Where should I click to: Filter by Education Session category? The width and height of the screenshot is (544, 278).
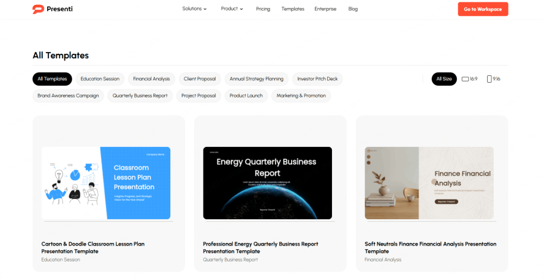(100, 79)
